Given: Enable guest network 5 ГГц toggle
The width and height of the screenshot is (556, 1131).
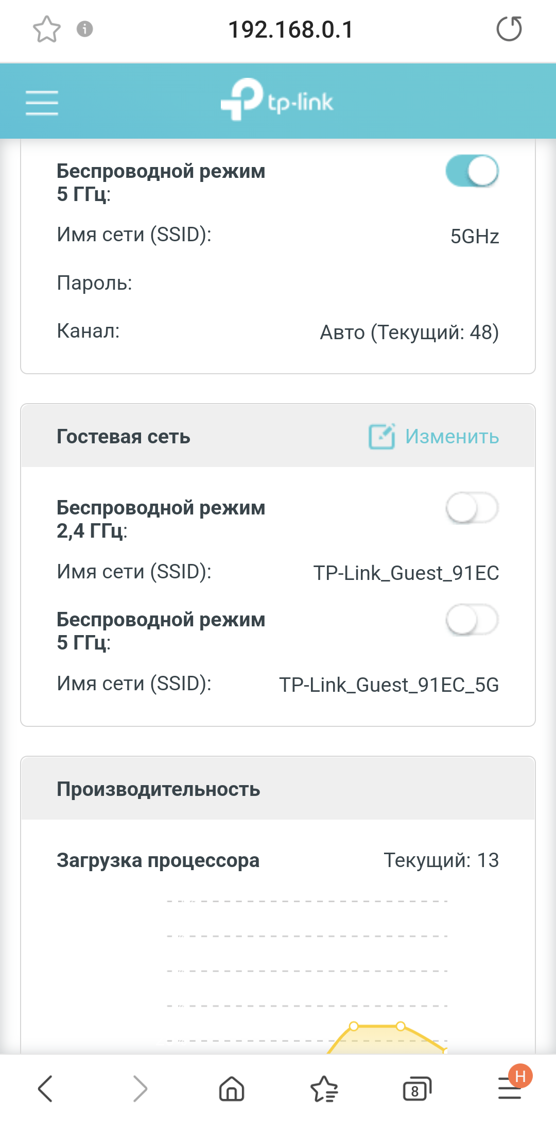Looking at the screenshot, I should pos(472,620).
